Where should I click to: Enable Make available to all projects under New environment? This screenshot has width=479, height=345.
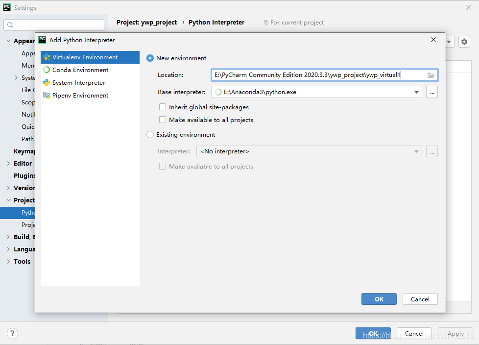point(163,120)
